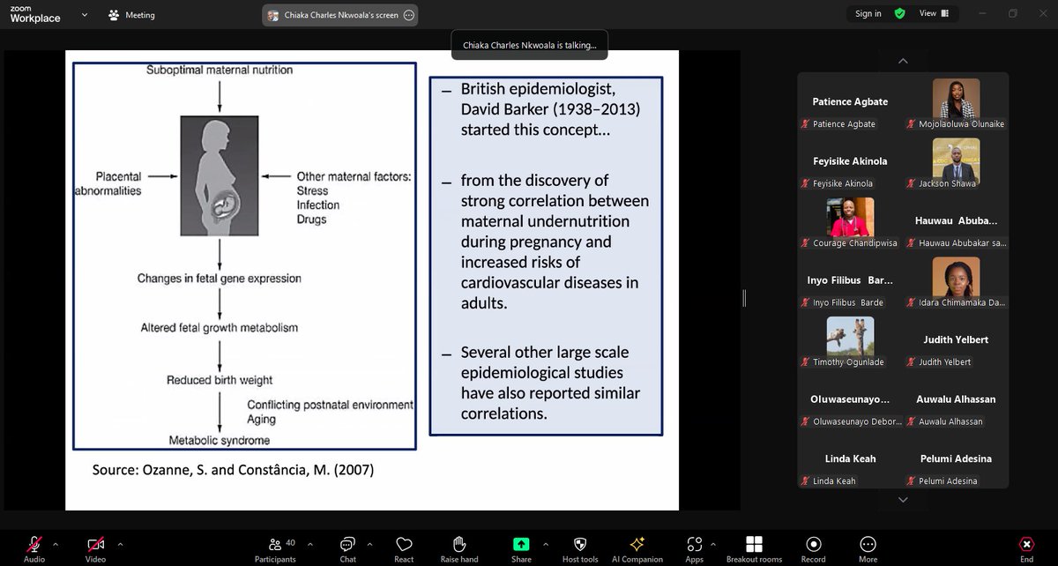Screen dimensions: 1058x566
Task: Click the panel divider handle beside gallery
Action: click(x=745, y=298)
